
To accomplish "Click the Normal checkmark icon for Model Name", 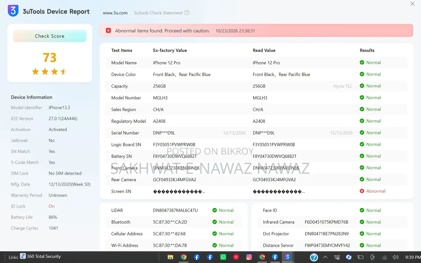I will [362, 62].
